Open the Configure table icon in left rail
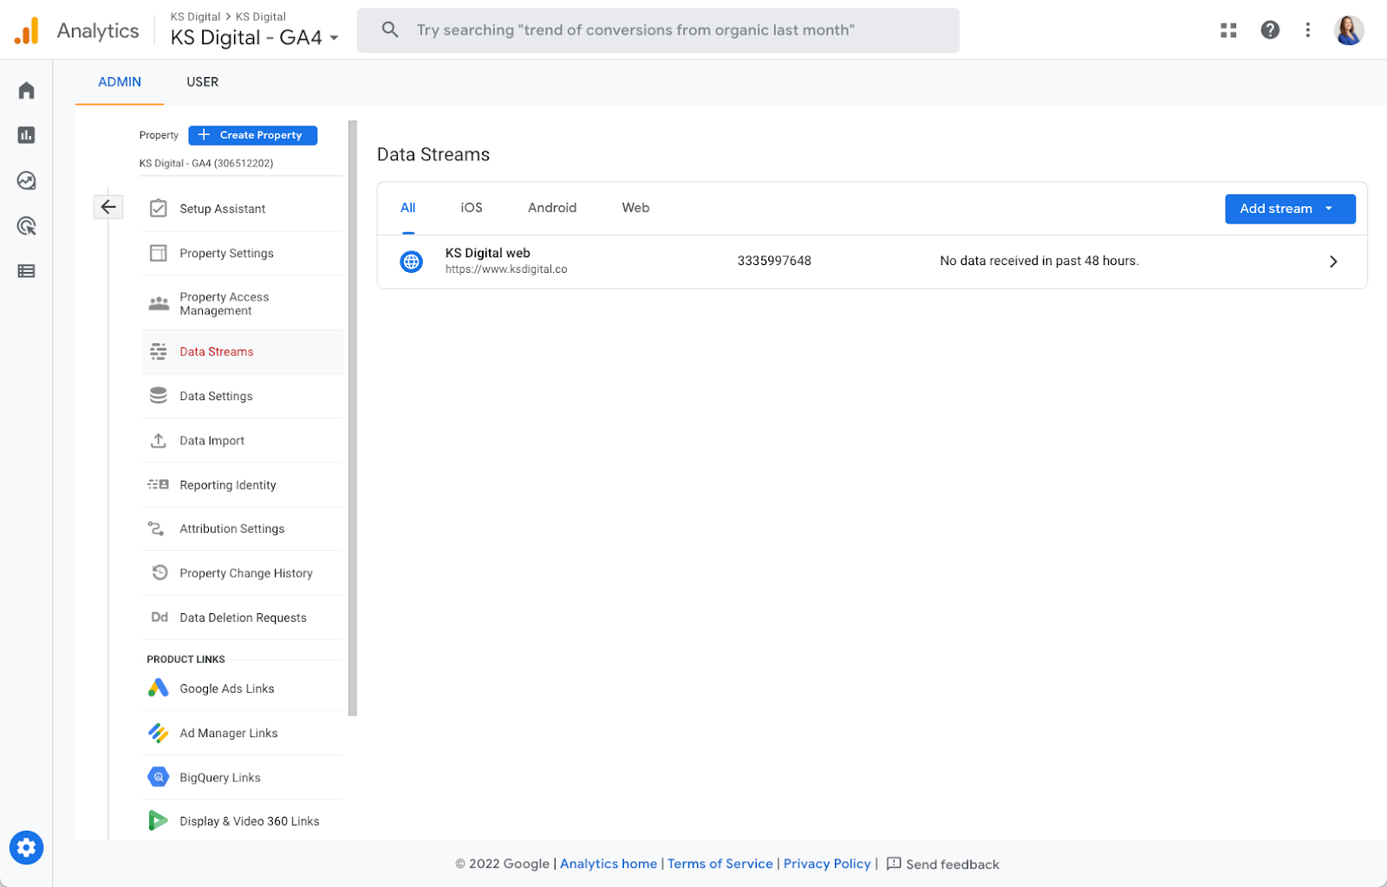The height and width of the screenshot is (887, 1387). 27,271
